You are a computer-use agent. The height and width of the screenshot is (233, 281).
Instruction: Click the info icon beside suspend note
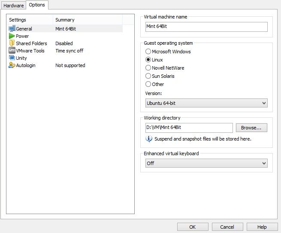point(149,139)
